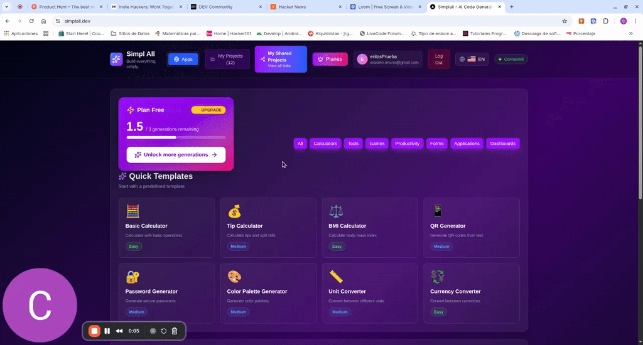643x345 pixels.
Task: Open a new browser tab
Action: click(x=511, y=6)
